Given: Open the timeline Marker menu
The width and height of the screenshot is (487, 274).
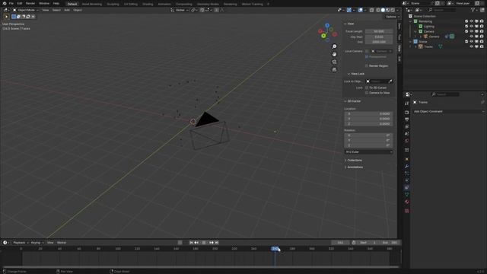Looking at the screenshot, I should pos(62,243).
